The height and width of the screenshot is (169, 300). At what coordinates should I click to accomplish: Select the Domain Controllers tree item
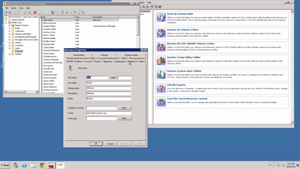click(x=23, y=34)
